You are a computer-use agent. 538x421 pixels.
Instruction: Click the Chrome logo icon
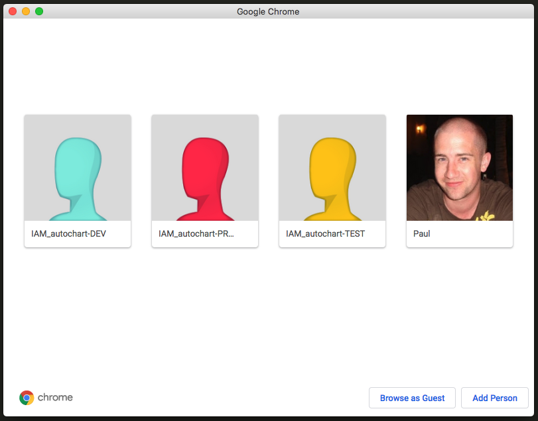coord(27,398)
